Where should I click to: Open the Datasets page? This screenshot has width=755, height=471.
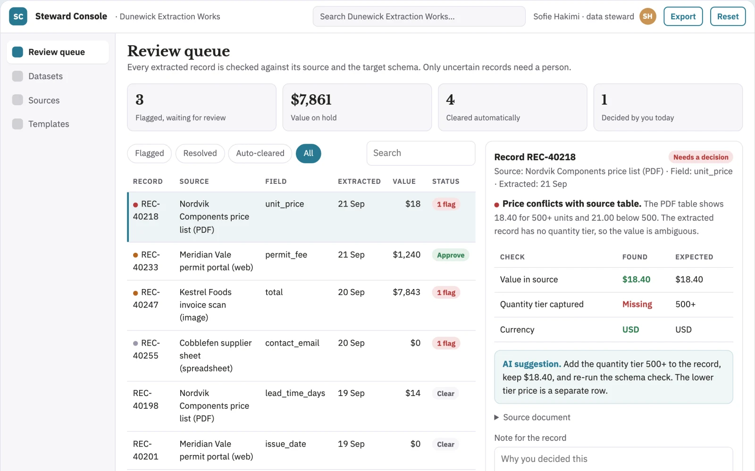pos(58,76)
